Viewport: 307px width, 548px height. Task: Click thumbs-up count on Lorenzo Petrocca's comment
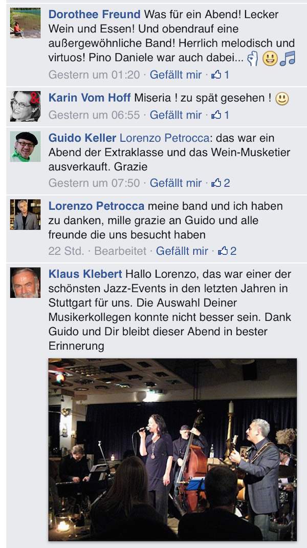click(x=227, y=251)
